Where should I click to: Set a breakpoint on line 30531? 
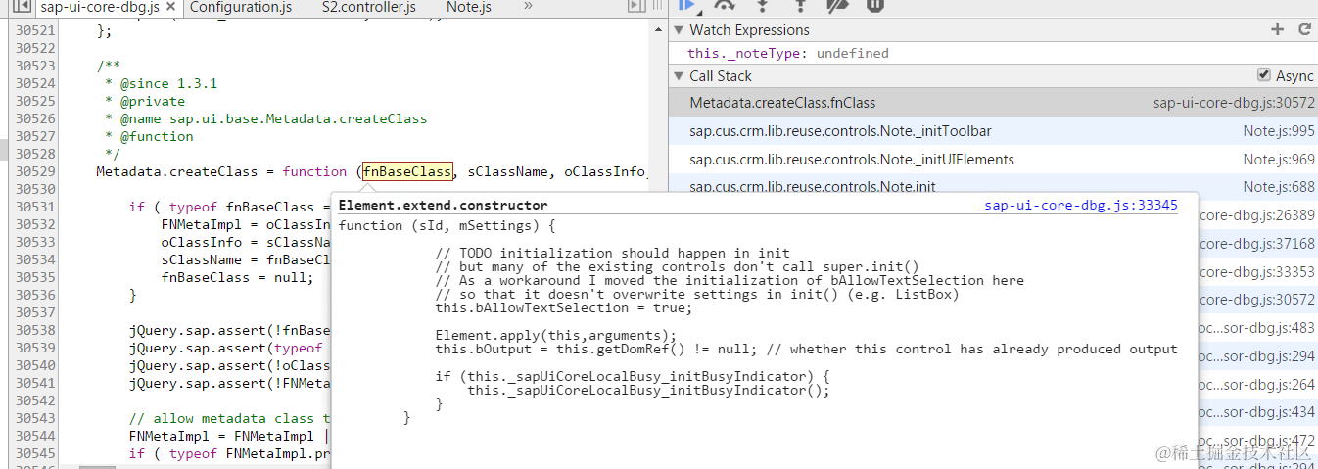tap(34, 208)
